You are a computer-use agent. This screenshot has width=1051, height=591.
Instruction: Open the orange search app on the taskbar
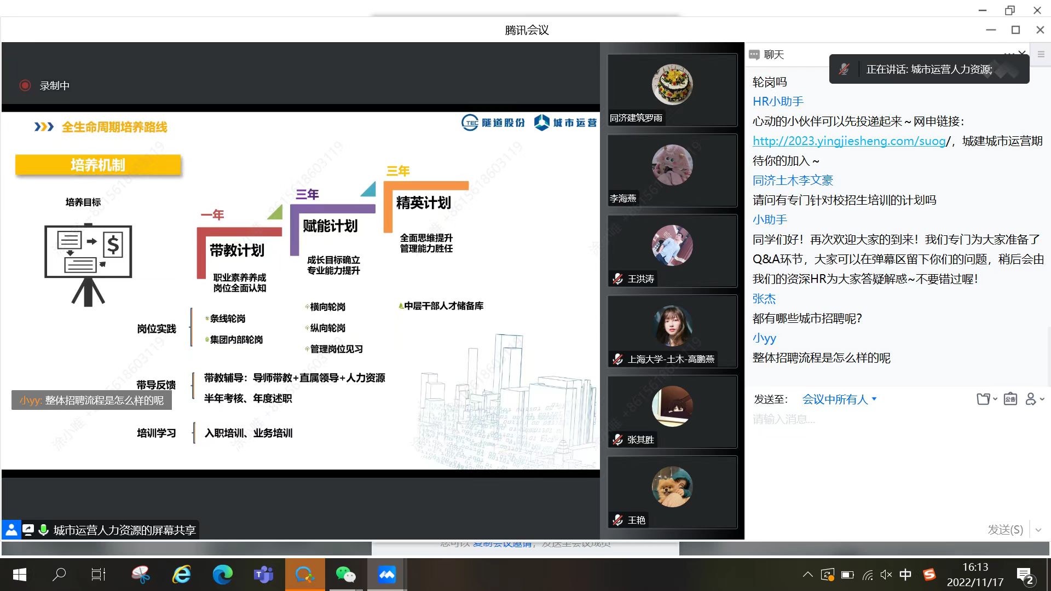(x=305, y=575)
